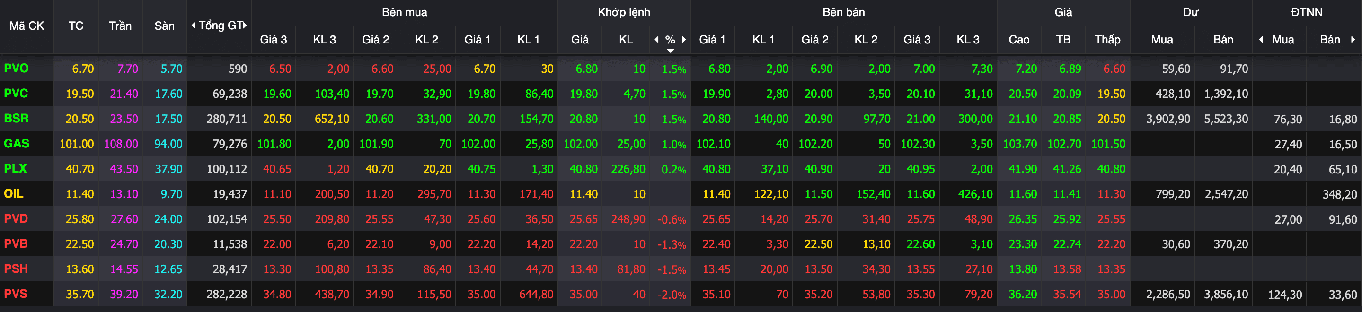Click PLX matched volume 226,80
This screenshot has height=312, width=1362.
[x=628, y=169]
